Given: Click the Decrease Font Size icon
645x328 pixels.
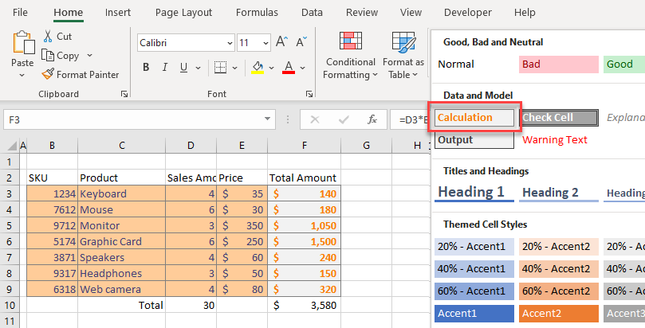Looking at the screenshot, I should click(x=301, y=42).
